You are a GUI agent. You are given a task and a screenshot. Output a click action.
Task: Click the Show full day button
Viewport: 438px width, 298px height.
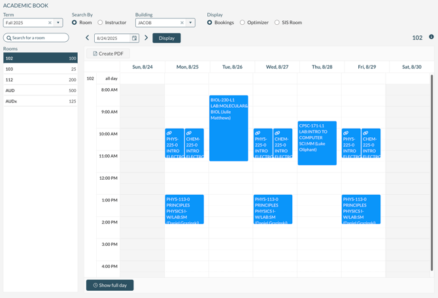pos(110,285)
